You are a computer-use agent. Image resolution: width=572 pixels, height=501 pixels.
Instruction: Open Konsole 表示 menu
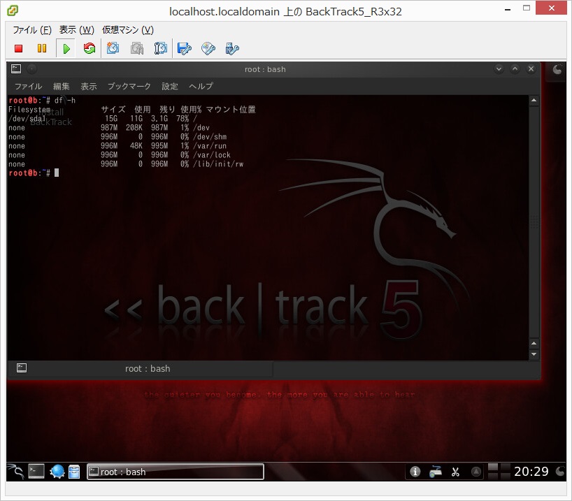point(89,87)
